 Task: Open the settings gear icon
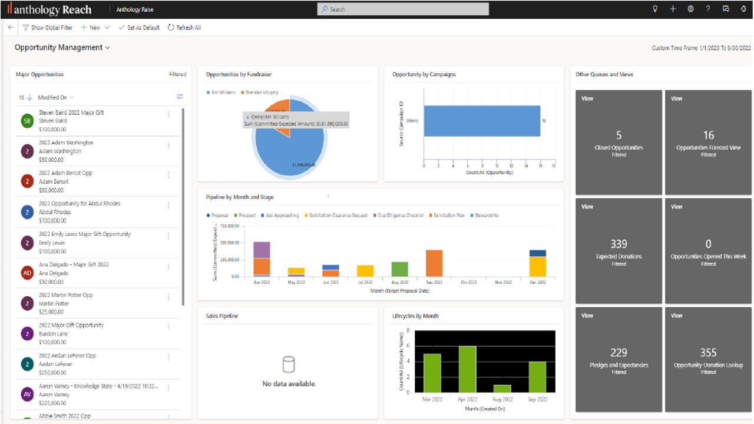pyautogui.click(x=690, y=9)
